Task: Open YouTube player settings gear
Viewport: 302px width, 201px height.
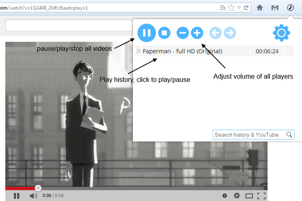Action: tap(236, 196)
